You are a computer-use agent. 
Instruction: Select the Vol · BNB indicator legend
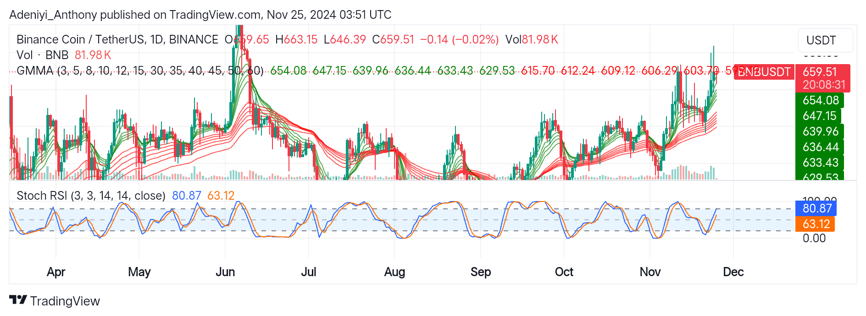[x=42, y=55]
